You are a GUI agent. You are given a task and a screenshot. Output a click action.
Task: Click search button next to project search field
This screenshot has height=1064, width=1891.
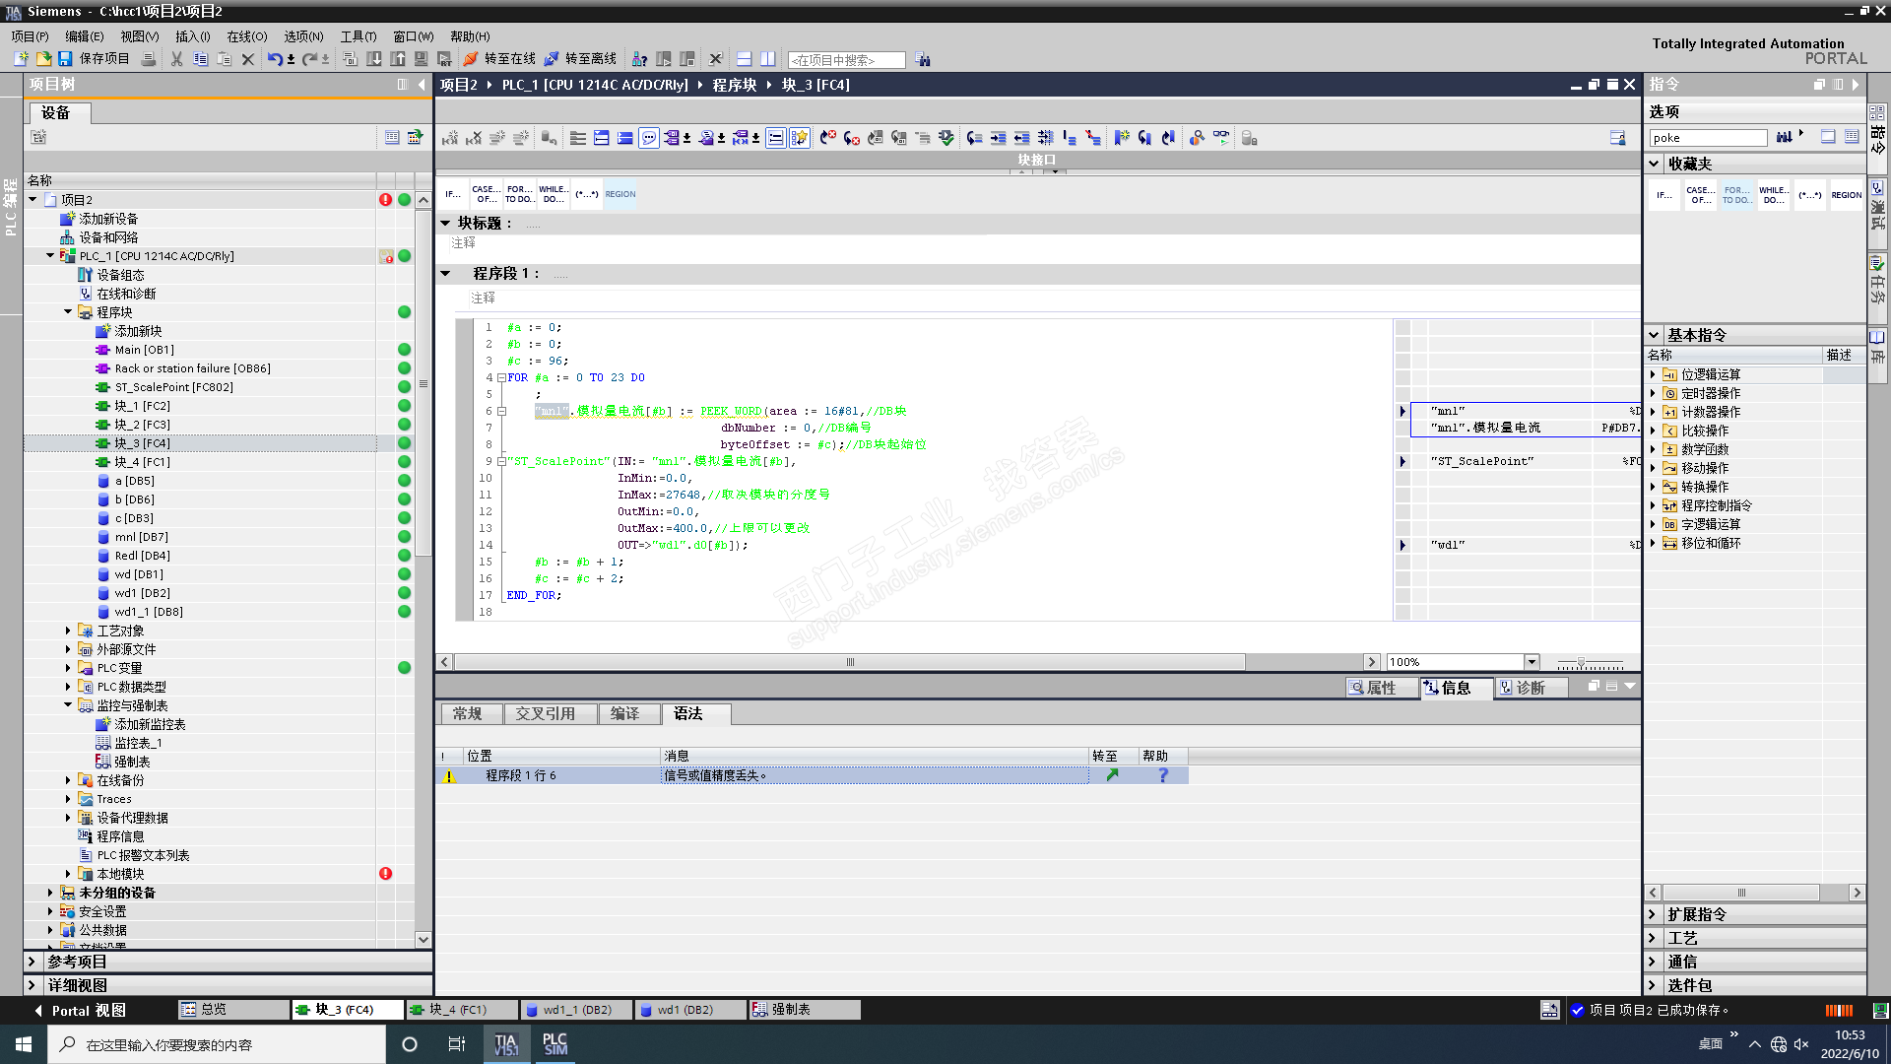(923, 60)
